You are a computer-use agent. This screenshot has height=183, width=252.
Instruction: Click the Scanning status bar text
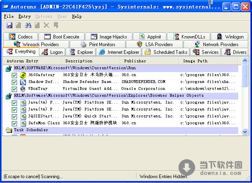(33, 177)
